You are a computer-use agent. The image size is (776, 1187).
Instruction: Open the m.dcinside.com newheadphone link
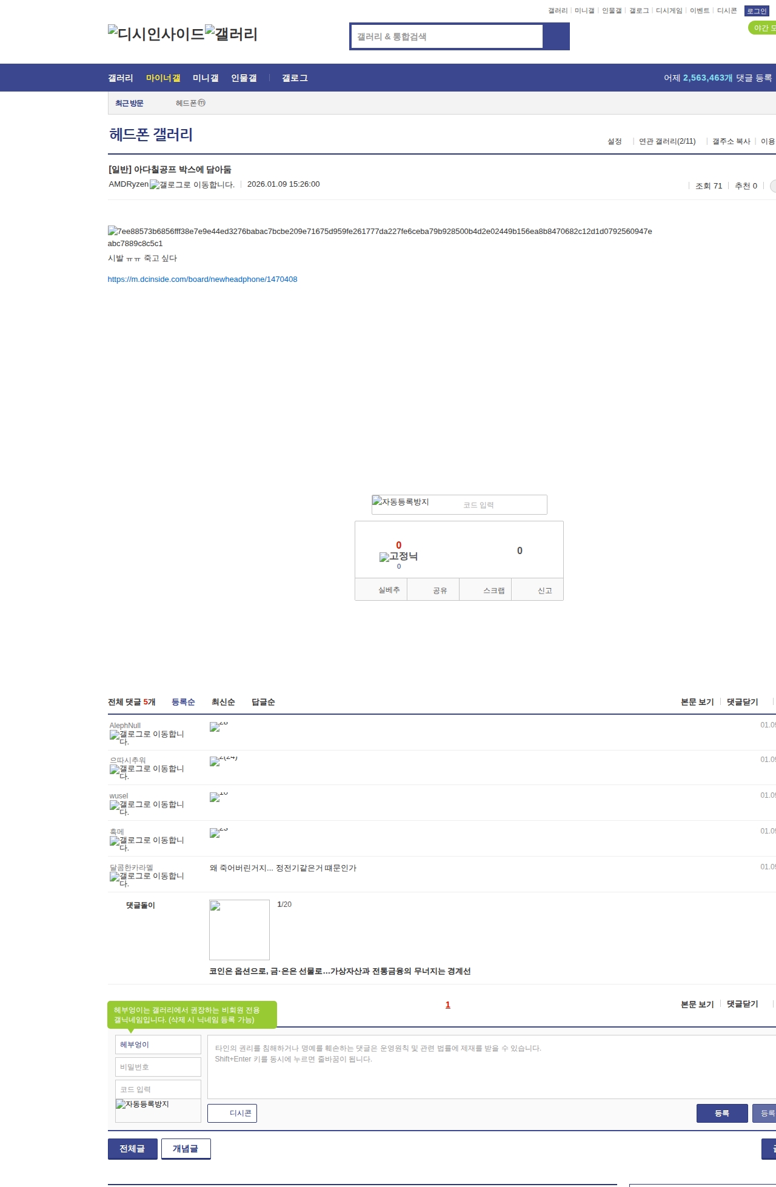pos(202,279)
